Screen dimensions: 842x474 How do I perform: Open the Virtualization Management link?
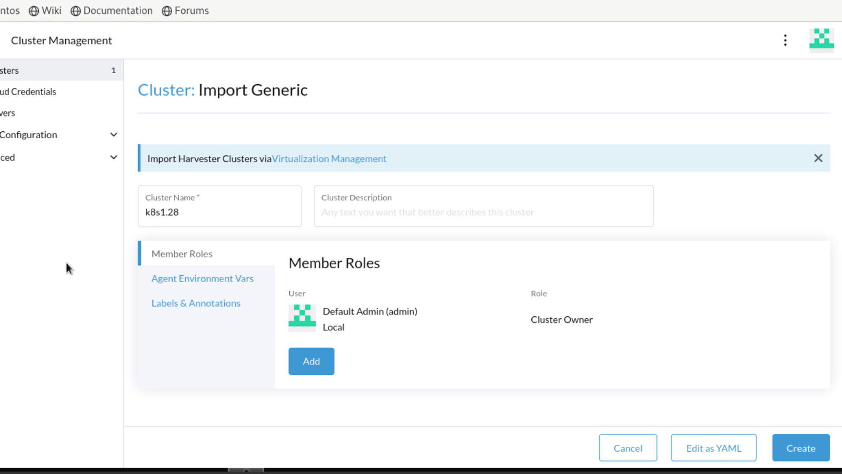pyautogui.click(x=329, y=159)
